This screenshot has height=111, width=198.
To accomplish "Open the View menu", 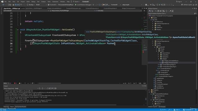I will pos(14,2).
